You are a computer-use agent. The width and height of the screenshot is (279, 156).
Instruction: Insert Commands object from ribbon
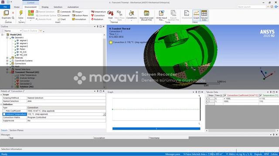click(64, 12)
